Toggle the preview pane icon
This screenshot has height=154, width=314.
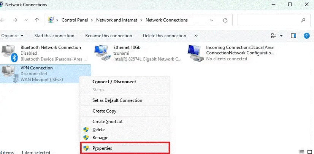tap(293, 36)
